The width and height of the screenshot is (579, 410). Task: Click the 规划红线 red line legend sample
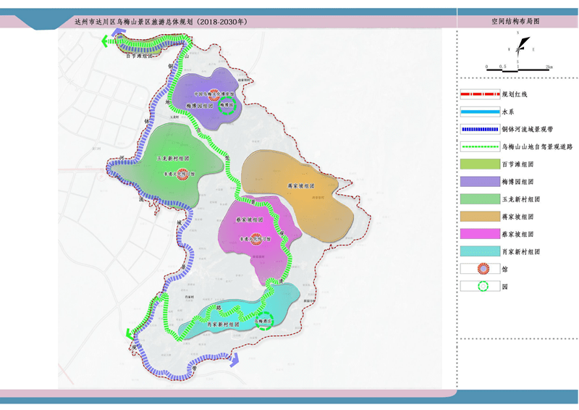tap(480, 95)
